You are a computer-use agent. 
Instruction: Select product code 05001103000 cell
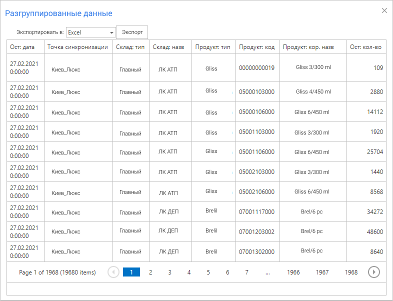(257, 132)
